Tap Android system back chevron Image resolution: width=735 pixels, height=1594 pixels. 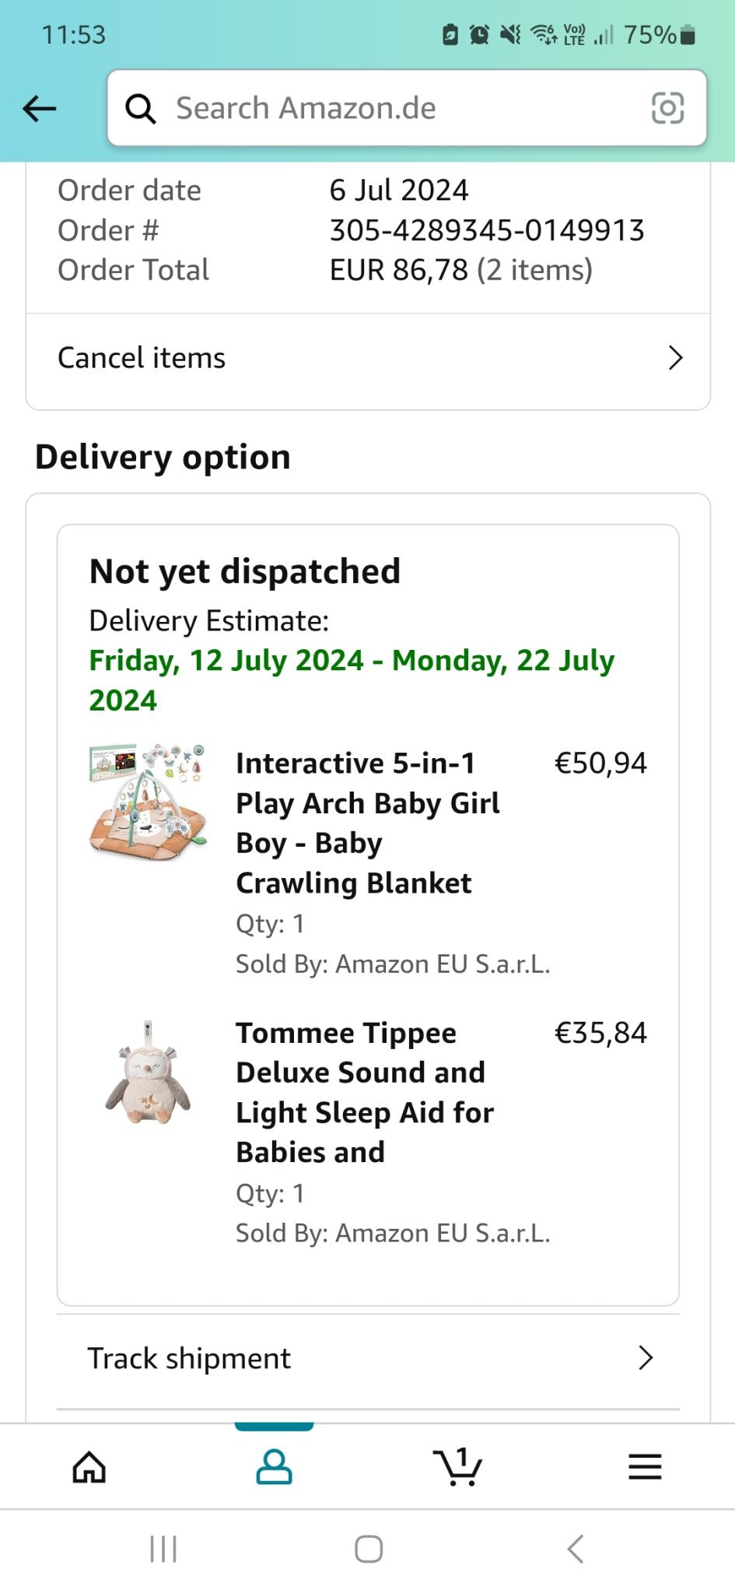(576, 1549)
